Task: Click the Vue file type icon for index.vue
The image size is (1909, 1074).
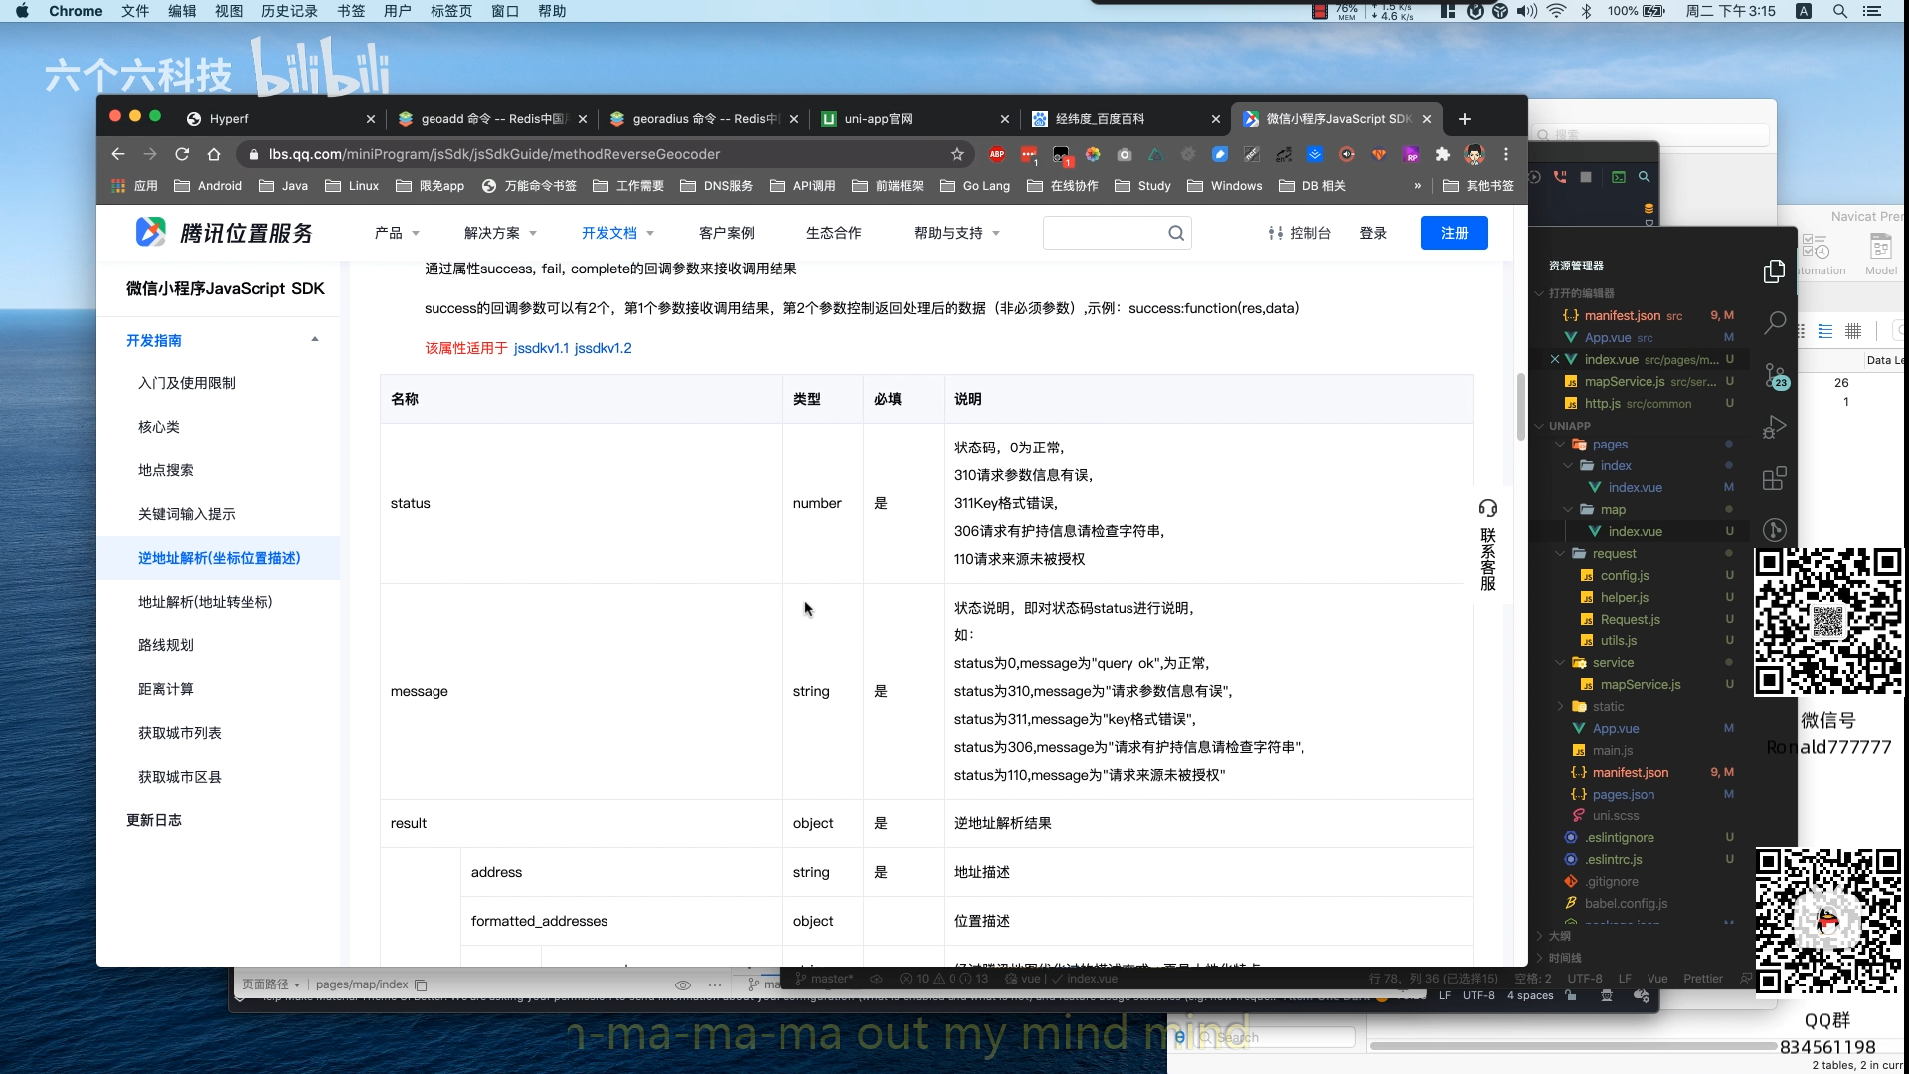Action: point(1597,486)
